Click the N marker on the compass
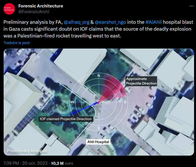 (x=99, y=76)
